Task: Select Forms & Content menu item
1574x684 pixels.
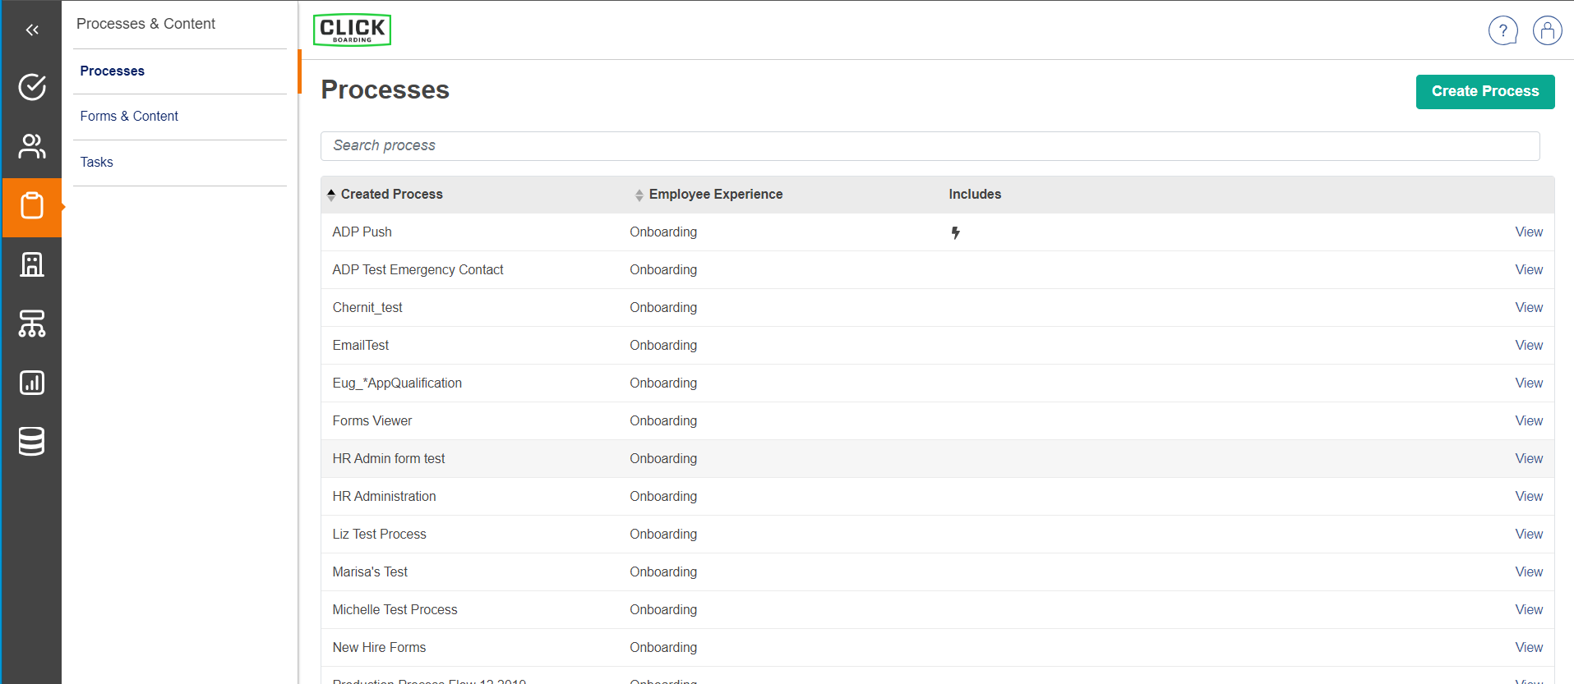Action: (129, 117)
